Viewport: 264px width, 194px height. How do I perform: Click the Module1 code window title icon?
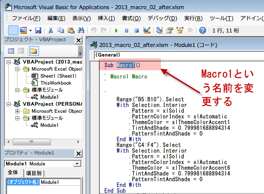[x=94, y=45]
